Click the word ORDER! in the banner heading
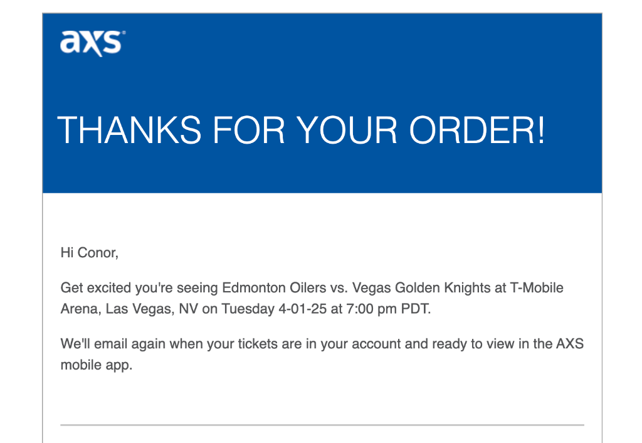 pyautogui.click(x=477, y=131)
